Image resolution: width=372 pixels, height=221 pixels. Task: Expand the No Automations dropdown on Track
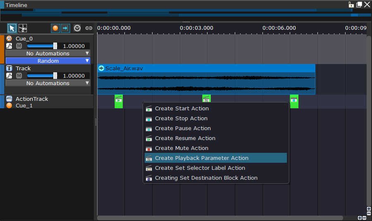pyautogui.click(x=48, y=83)
